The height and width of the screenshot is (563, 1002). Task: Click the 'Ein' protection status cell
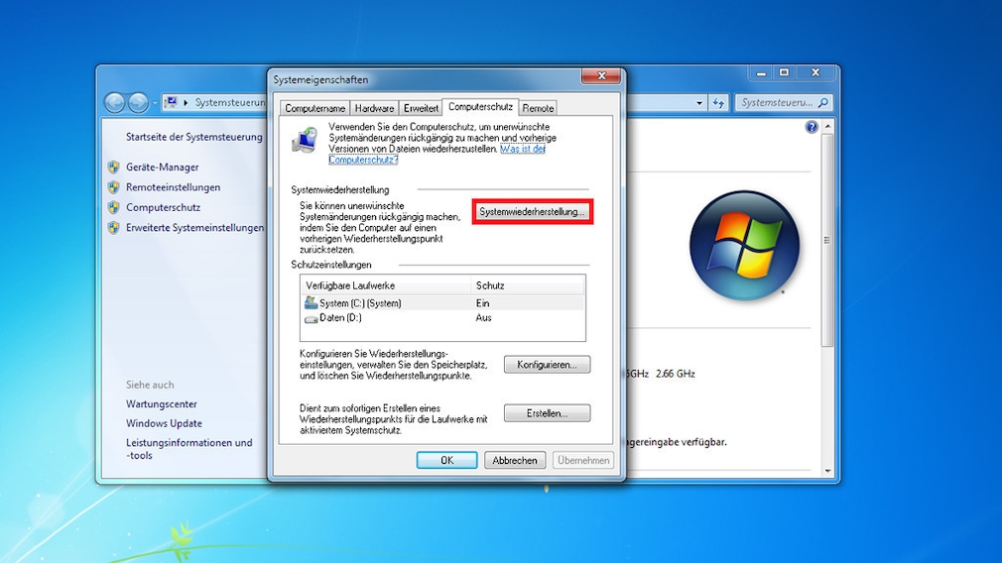point(483,303)
